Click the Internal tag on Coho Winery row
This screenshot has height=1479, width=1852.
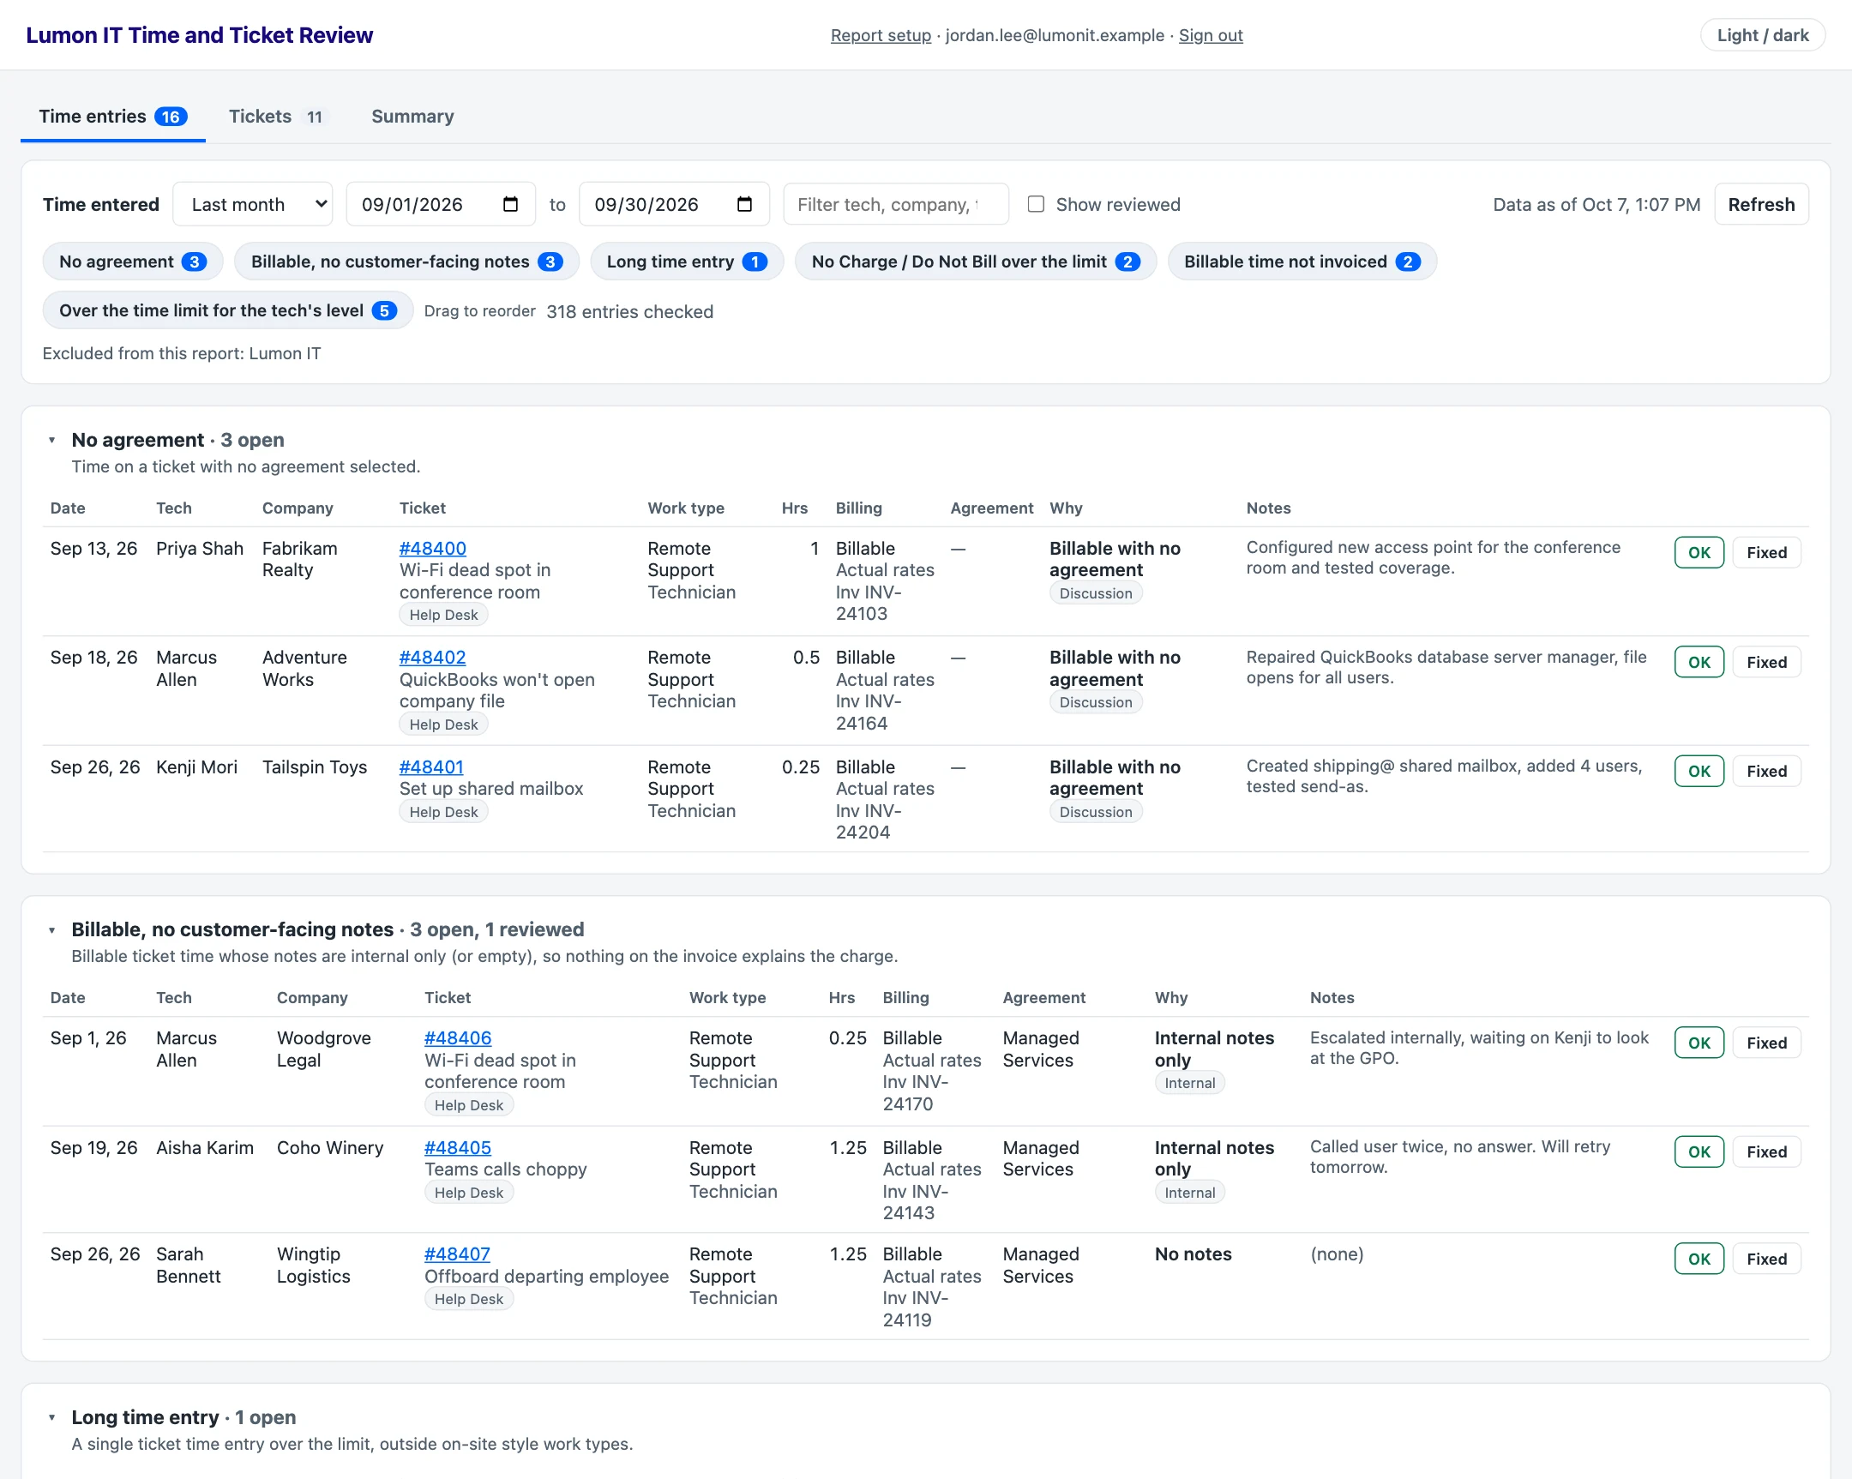pyautogui.click(x=1190, y=1193)
